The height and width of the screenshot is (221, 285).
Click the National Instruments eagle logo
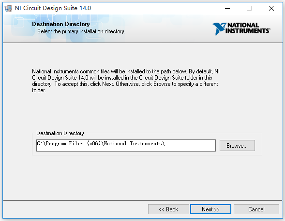tap(219, 29)
